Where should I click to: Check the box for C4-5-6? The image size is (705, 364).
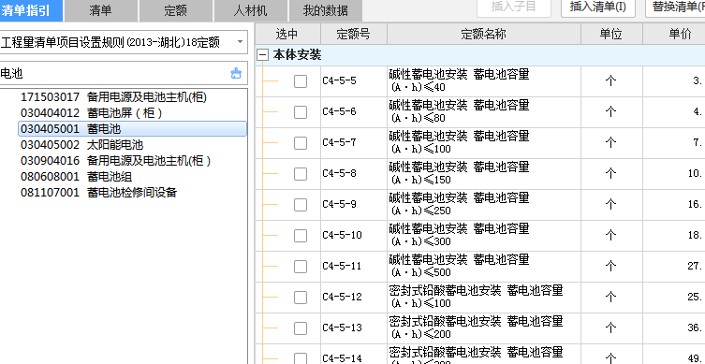pos(301,112)
